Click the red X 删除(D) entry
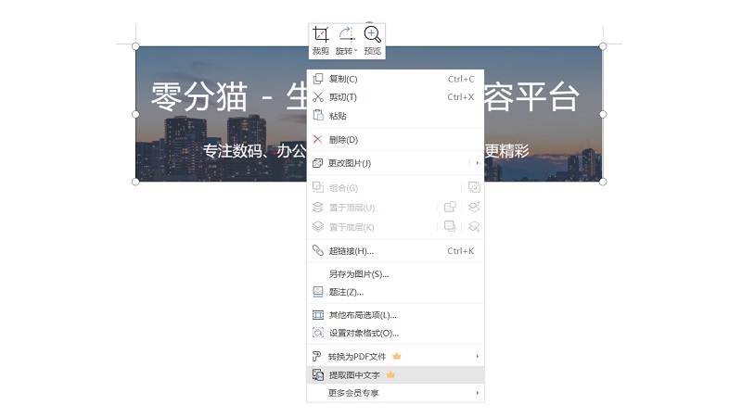Viewport: 742px width, 417px height. click(x=395, y=140)
